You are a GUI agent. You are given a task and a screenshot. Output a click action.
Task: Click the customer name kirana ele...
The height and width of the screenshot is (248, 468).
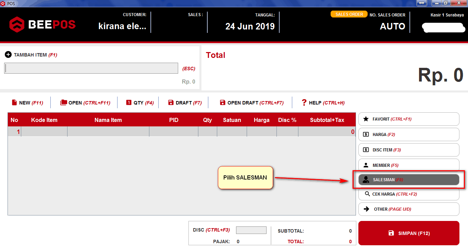tap(122, 26)
